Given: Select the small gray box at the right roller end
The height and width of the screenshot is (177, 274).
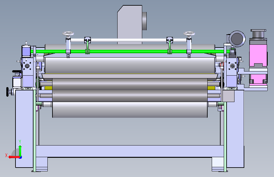Looking at the screenshot, I should click(228, 96).
